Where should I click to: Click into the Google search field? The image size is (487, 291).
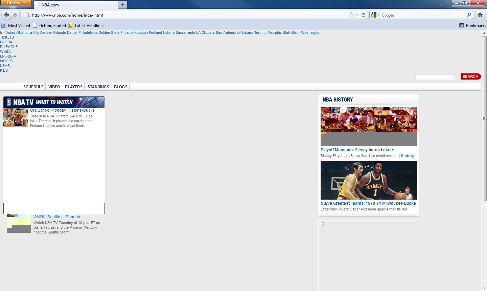[423, 15]
